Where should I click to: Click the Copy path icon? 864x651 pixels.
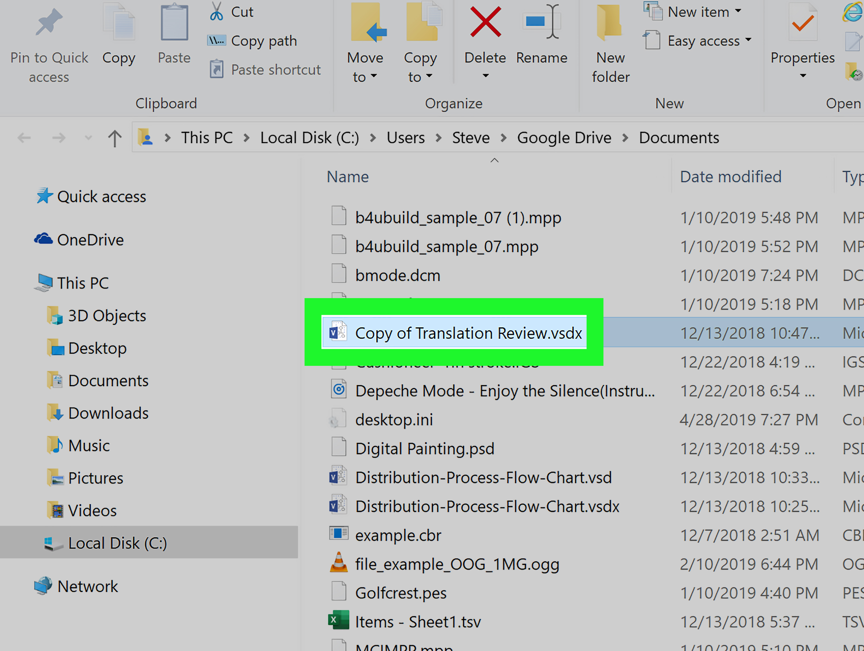tap(217, 40)
